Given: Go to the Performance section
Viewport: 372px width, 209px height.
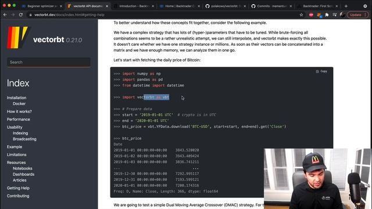Looking at the screenshot, I should [18, 119].
